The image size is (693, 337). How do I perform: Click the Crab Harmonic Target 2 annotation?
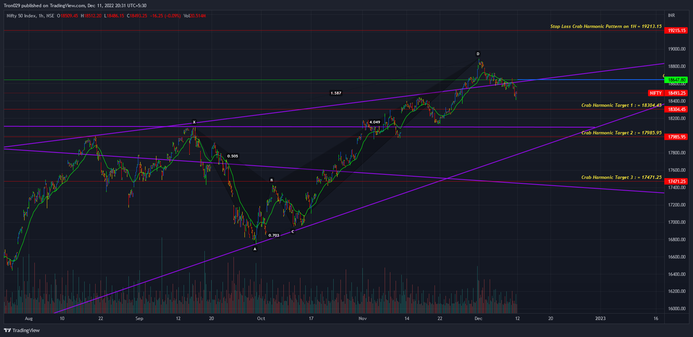pos(622,133)
